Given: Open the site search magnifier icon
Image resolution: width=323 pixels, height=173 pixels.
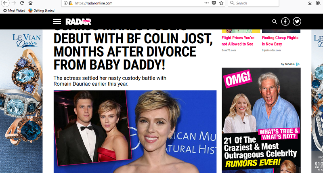Looking at the screenshot, I should pyautogui.click(x=275, y=22).
